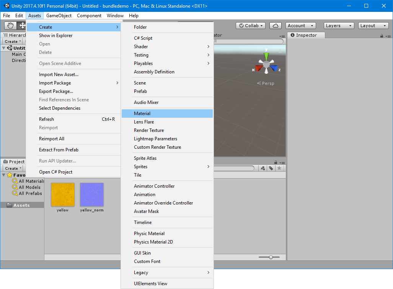The width and height of the screenshot is (393, 289).
Task: Expand the Shader submenu
Action: point(167,47)
